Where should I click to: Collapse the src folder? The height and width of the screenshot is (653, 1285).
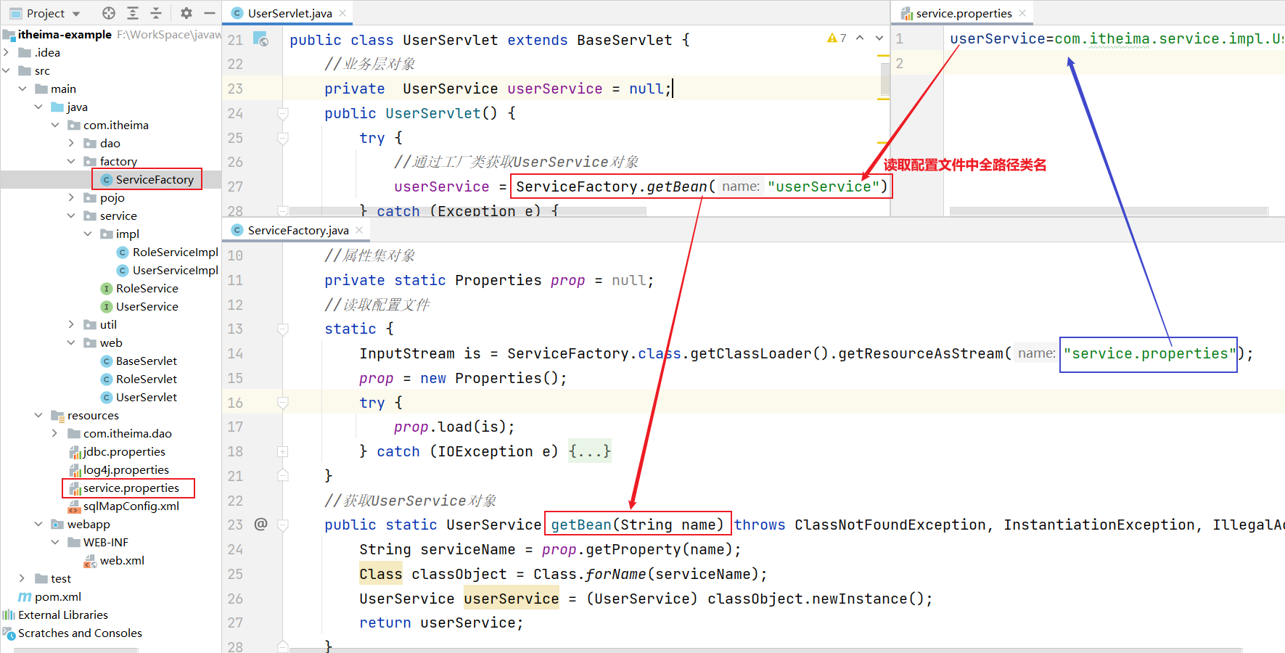click(7, 70)
